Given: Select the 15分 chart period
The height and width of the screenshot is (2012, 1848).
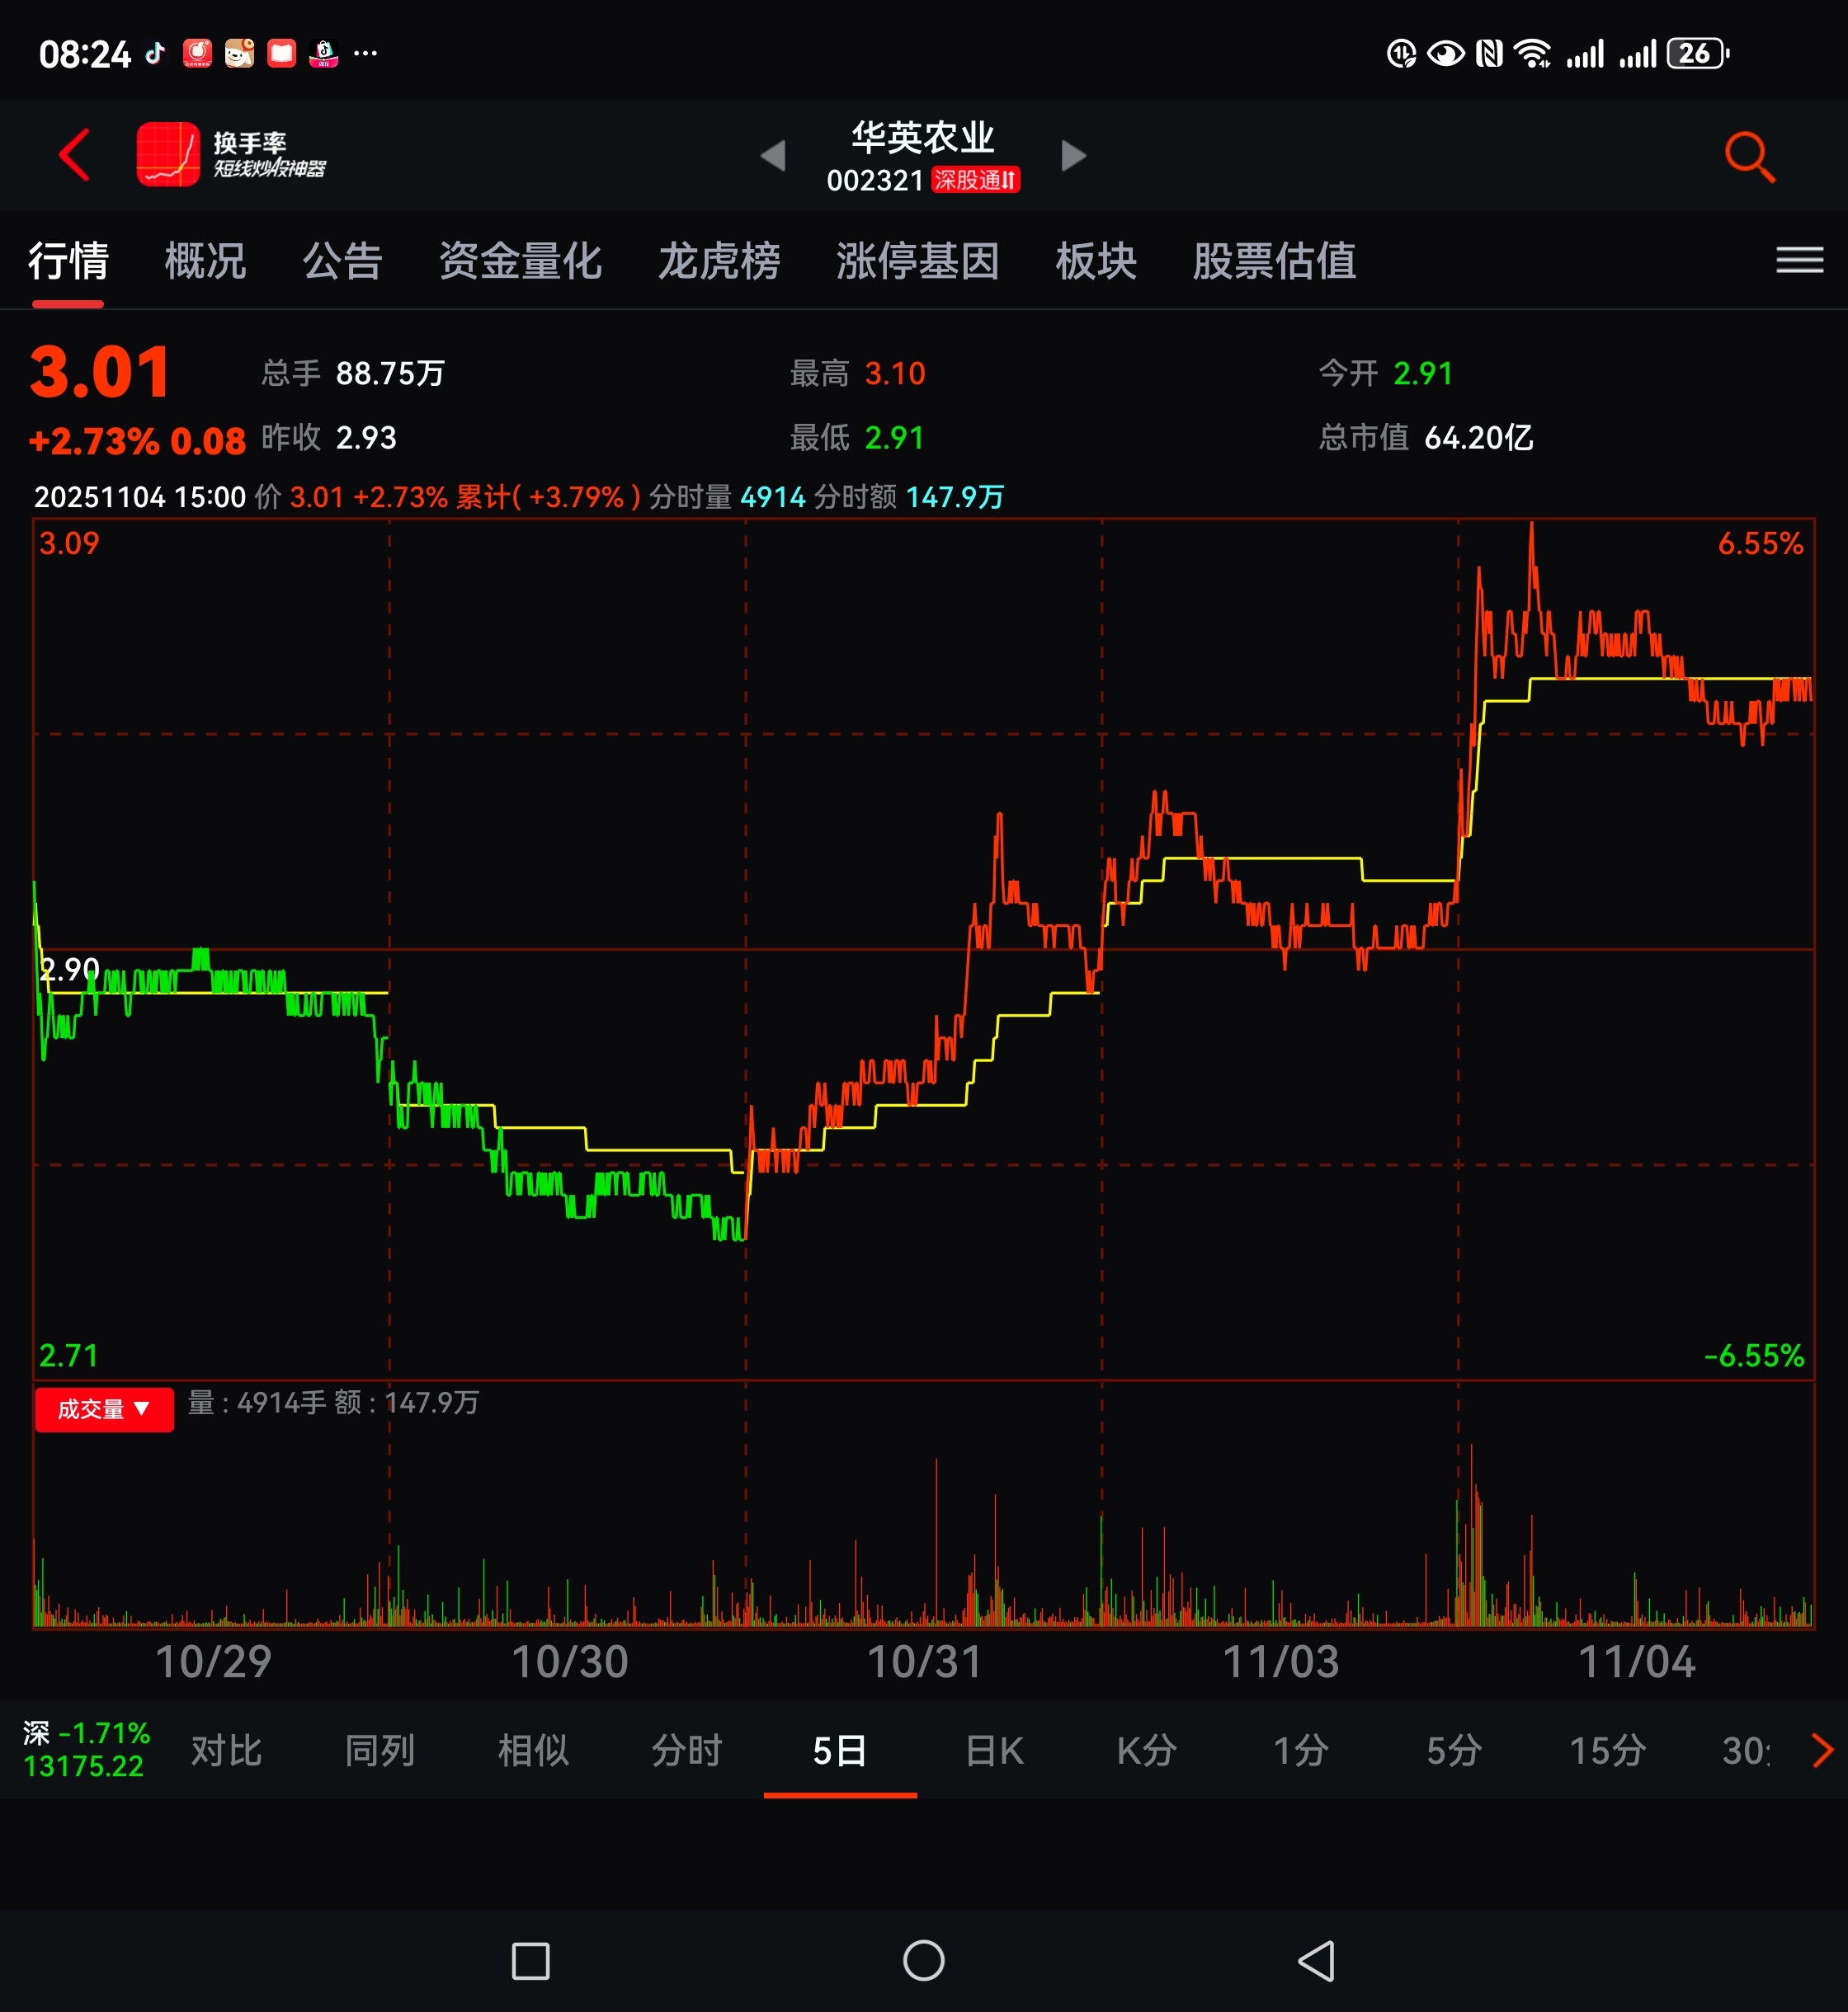Looking at the screenshot, I should coord(1607,1750).
